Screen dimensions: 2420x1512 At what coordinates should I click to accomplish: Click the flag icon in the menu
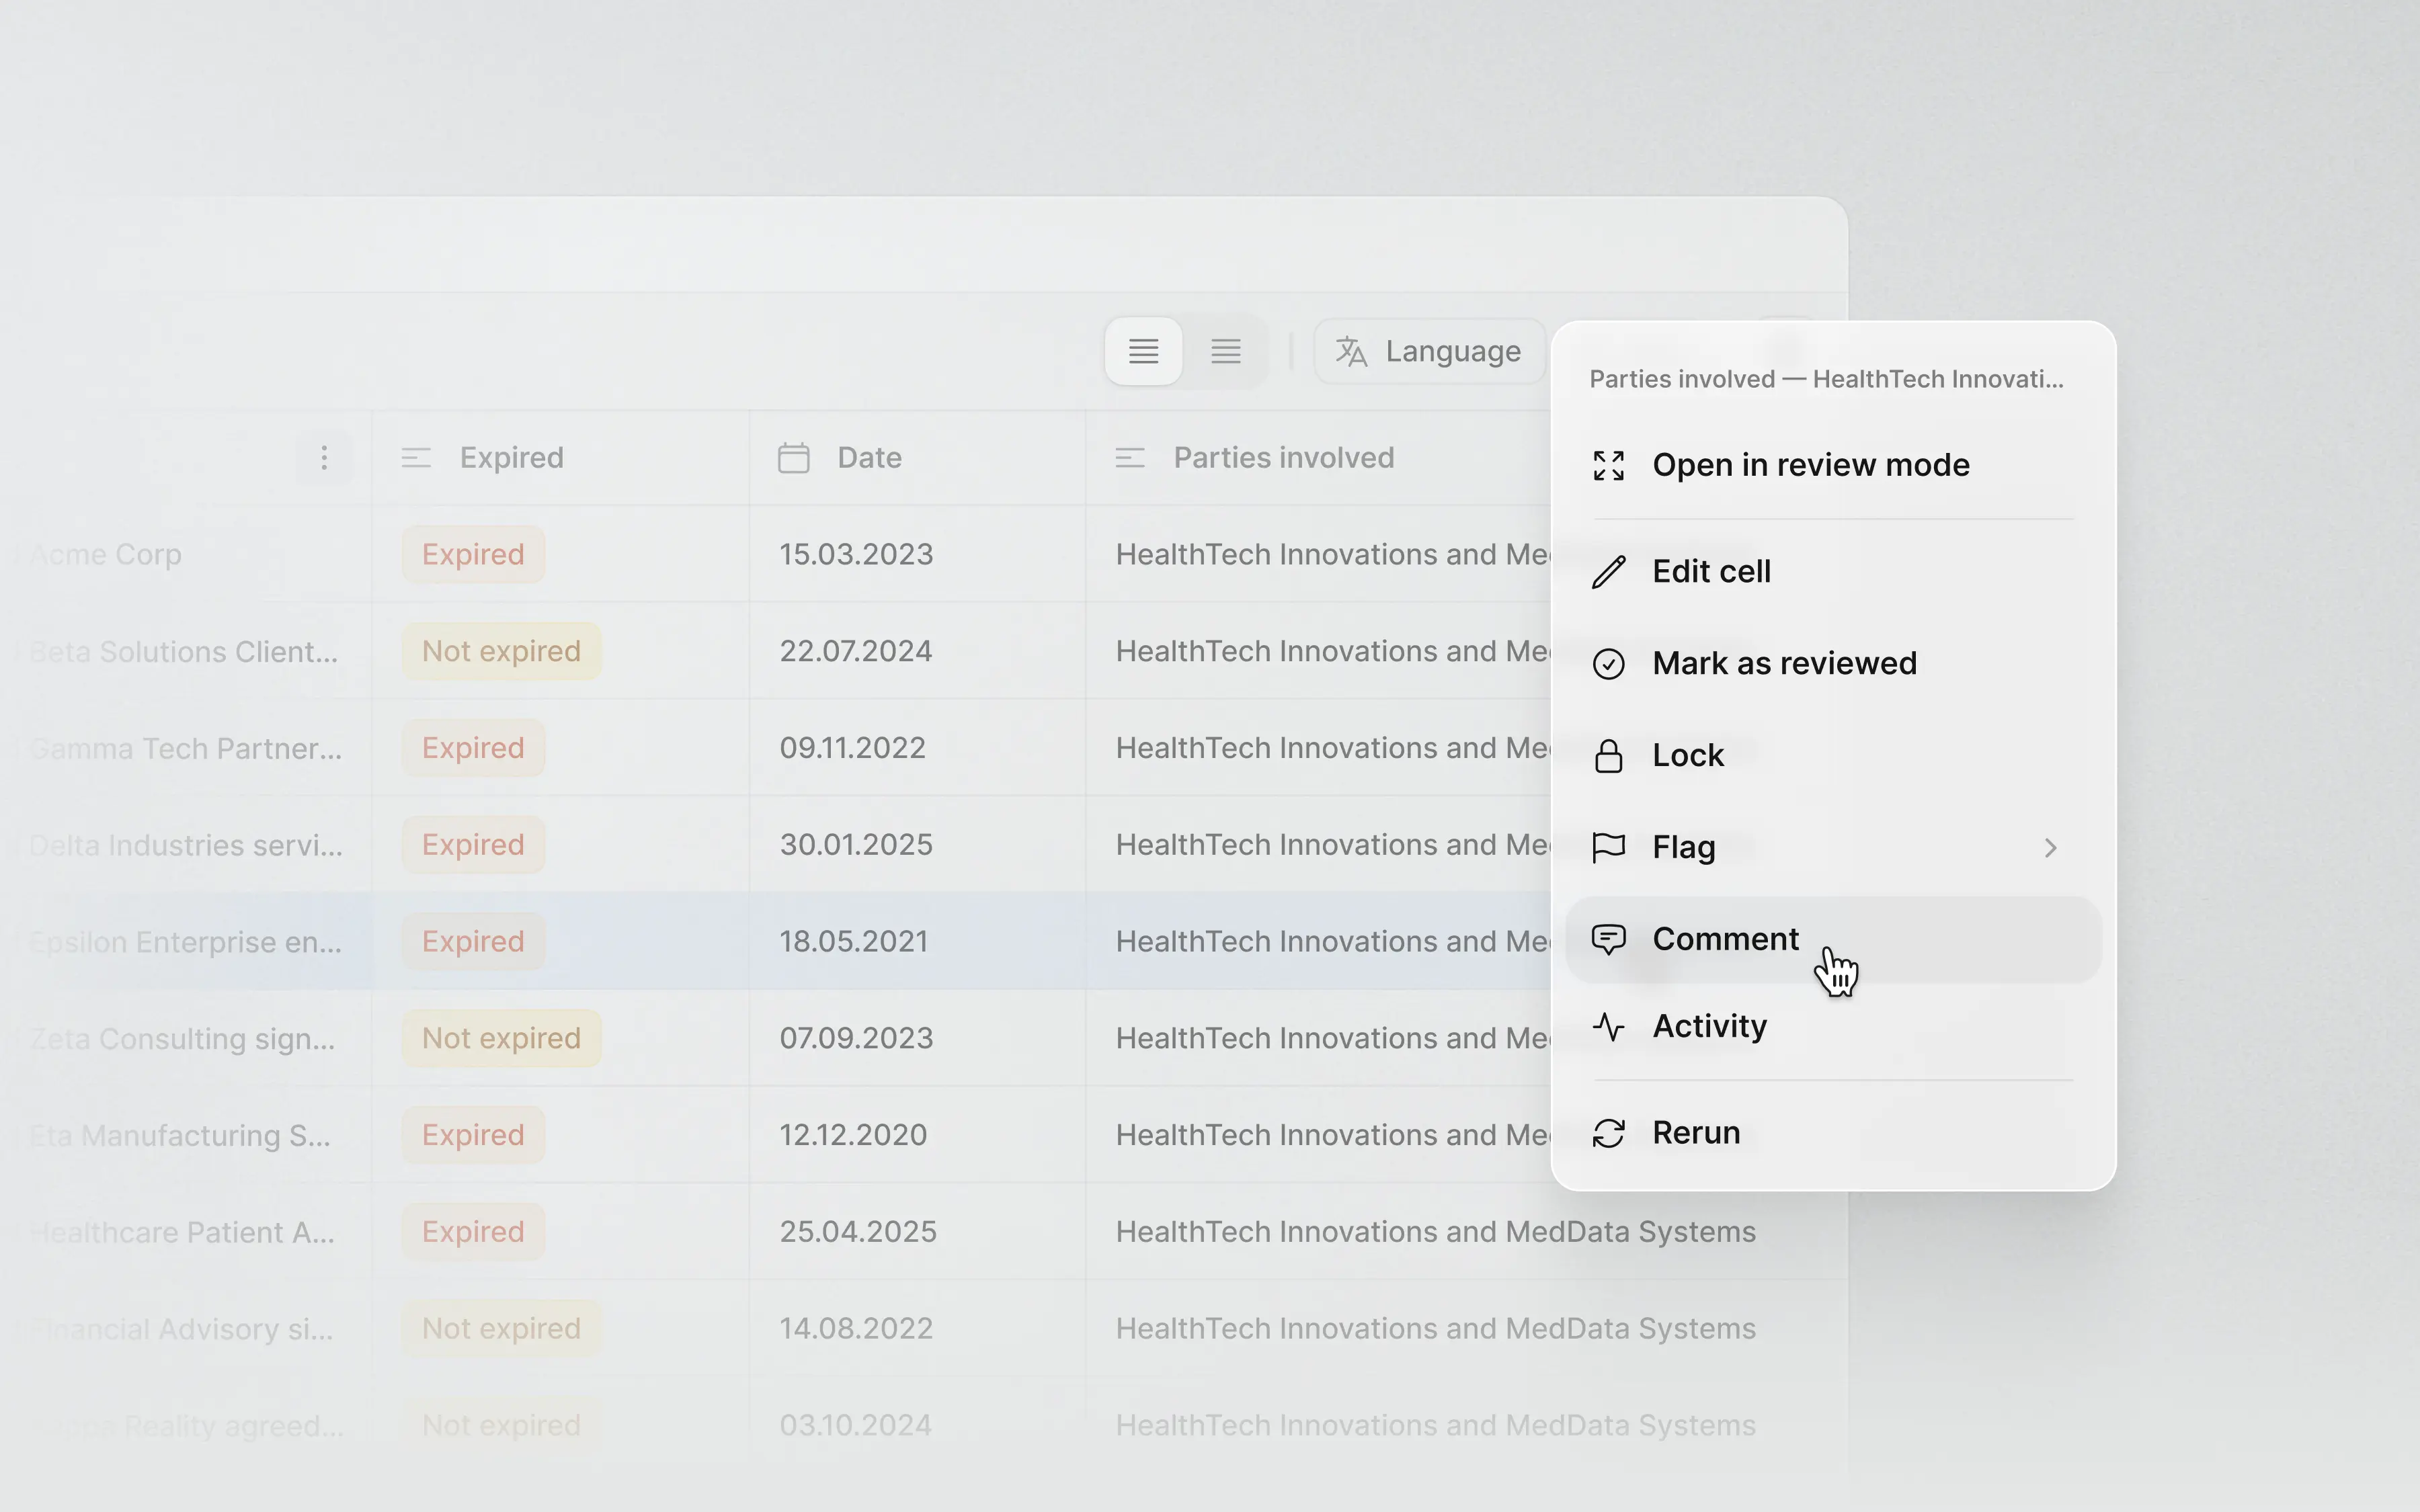tap(1608, 847)
